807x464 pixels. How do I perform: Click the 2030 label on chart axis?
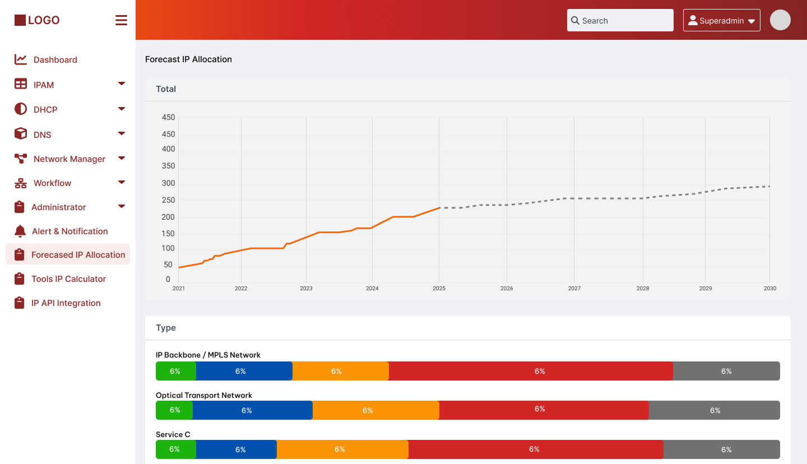(770, 289)
